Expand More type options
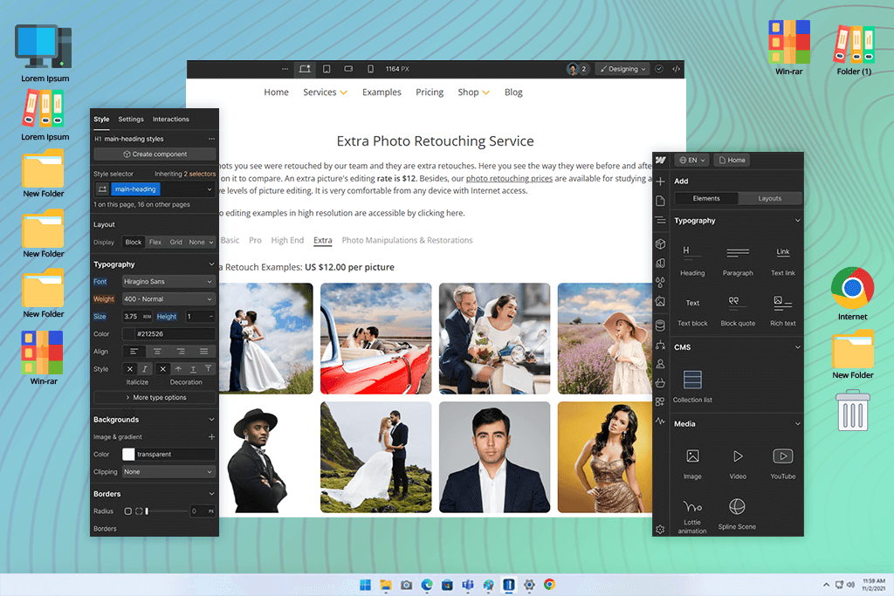 tap(155, 398)
